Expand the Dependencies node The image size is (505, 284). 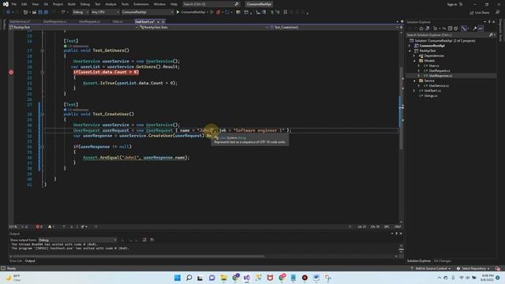click(414, 56)
